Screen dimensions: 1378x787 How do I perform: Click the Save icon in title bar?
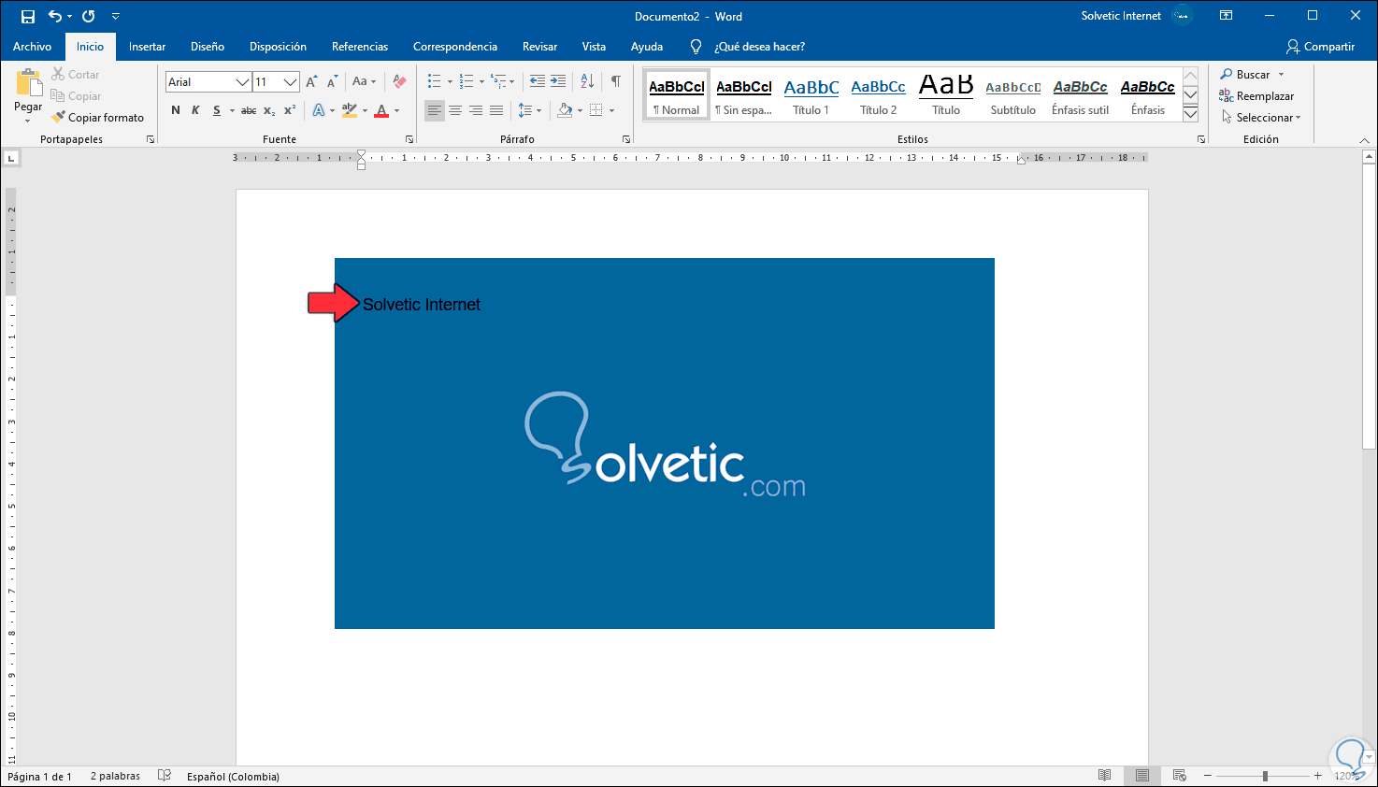28,17
